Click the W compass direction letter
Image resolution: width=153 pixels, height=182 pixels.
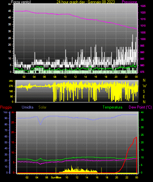point(144,86)
